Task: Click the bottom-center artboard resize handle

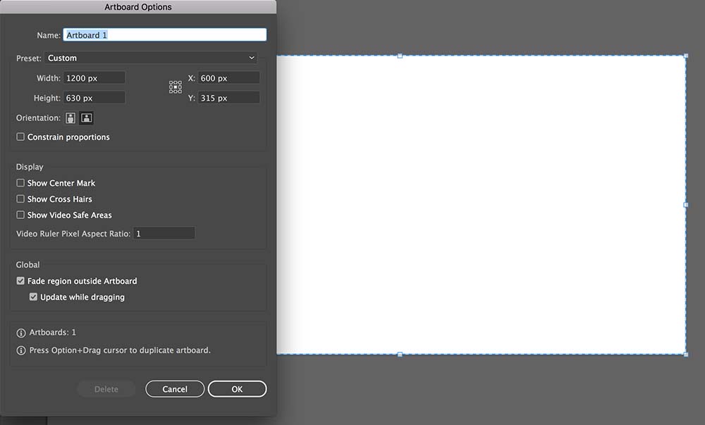Action: point(400,354)
